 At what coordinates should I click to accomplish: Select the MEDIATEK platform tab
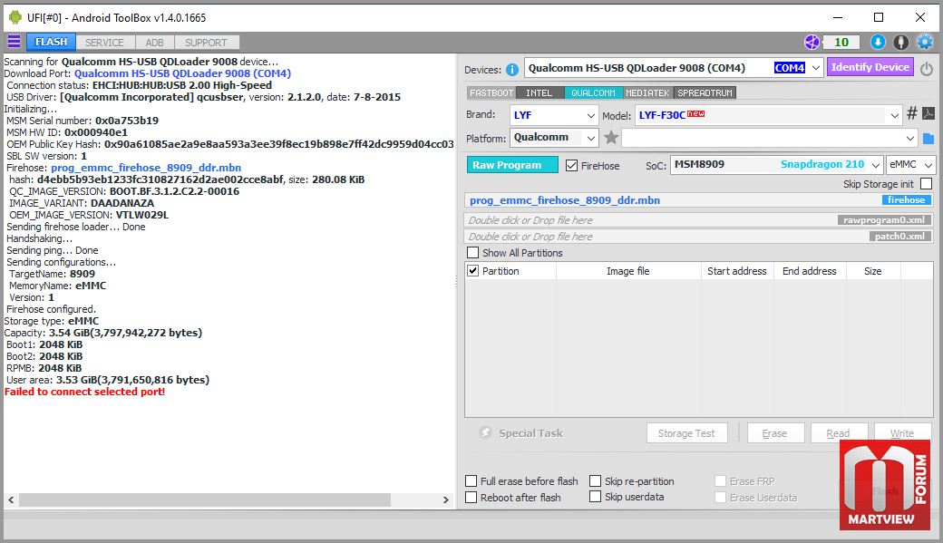[647, 93]
